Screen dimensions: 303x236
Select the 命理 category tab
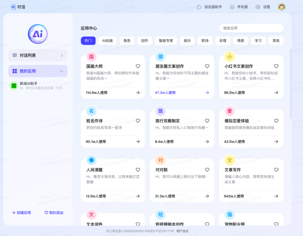coord(223,41)
